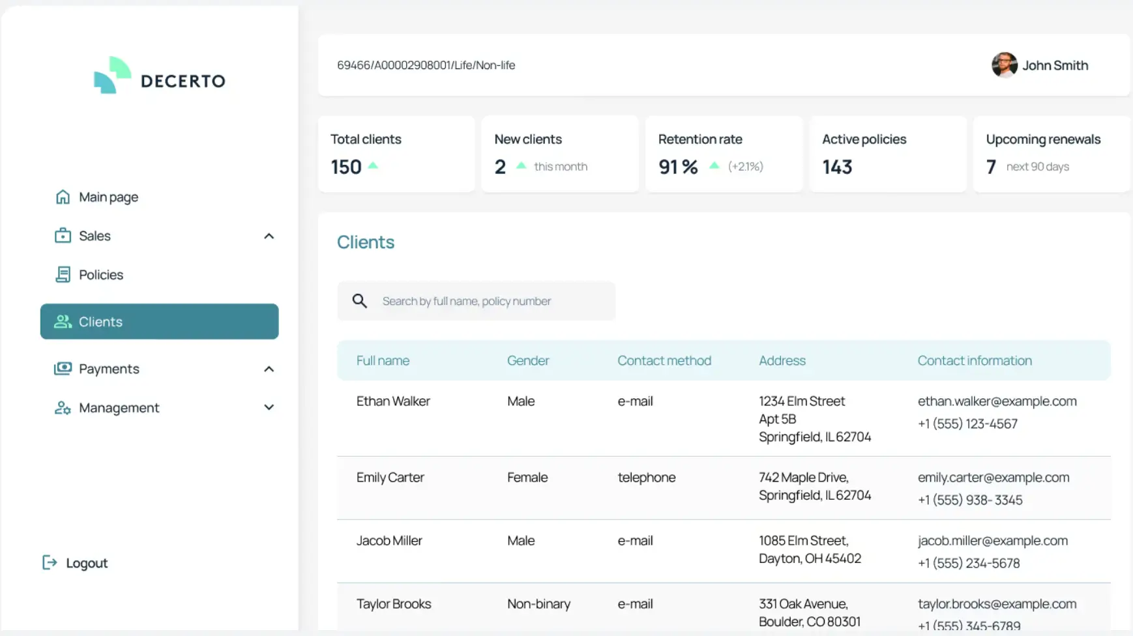This screenshot has height=636, width=1133.
Task: Click the Logout exit icon
Action: [x=50, y=562]
